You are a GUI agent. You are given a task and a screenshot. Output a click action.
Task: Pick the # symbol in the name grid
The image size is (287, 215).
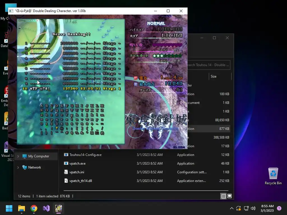[x=67, y=133]
